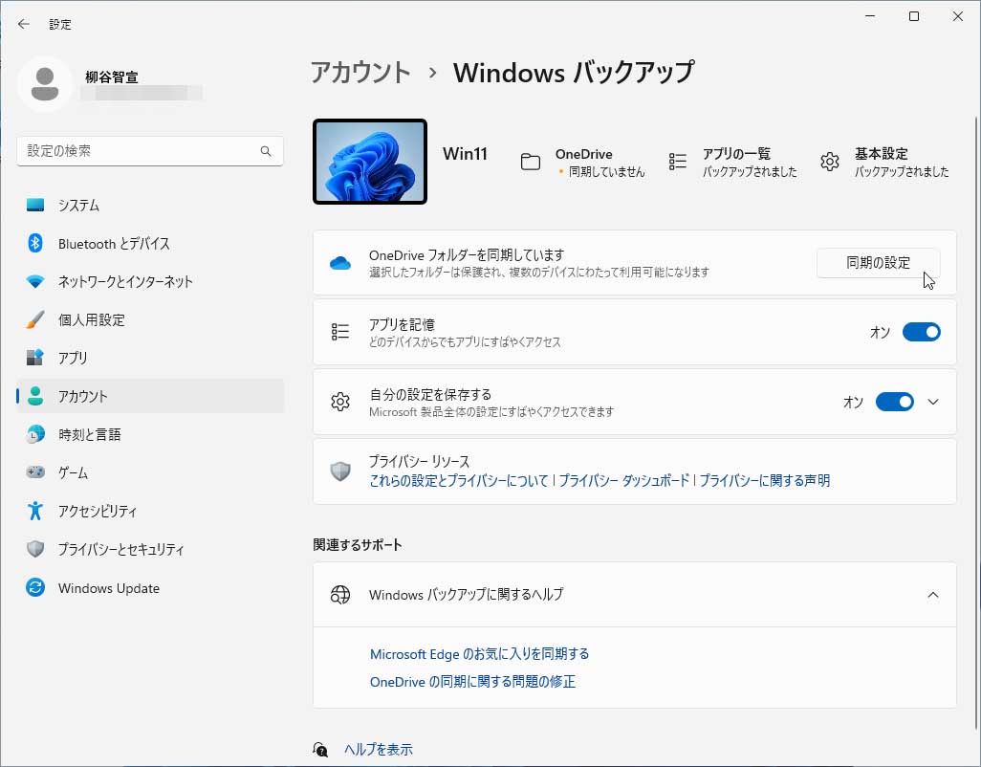
Task: Open システム in the sidebar
Action: click(x=150, y=206)
